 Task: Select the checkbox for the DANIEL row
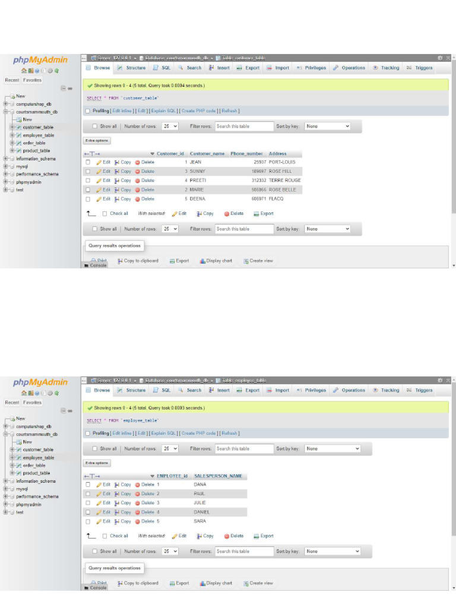pos(88,512)
